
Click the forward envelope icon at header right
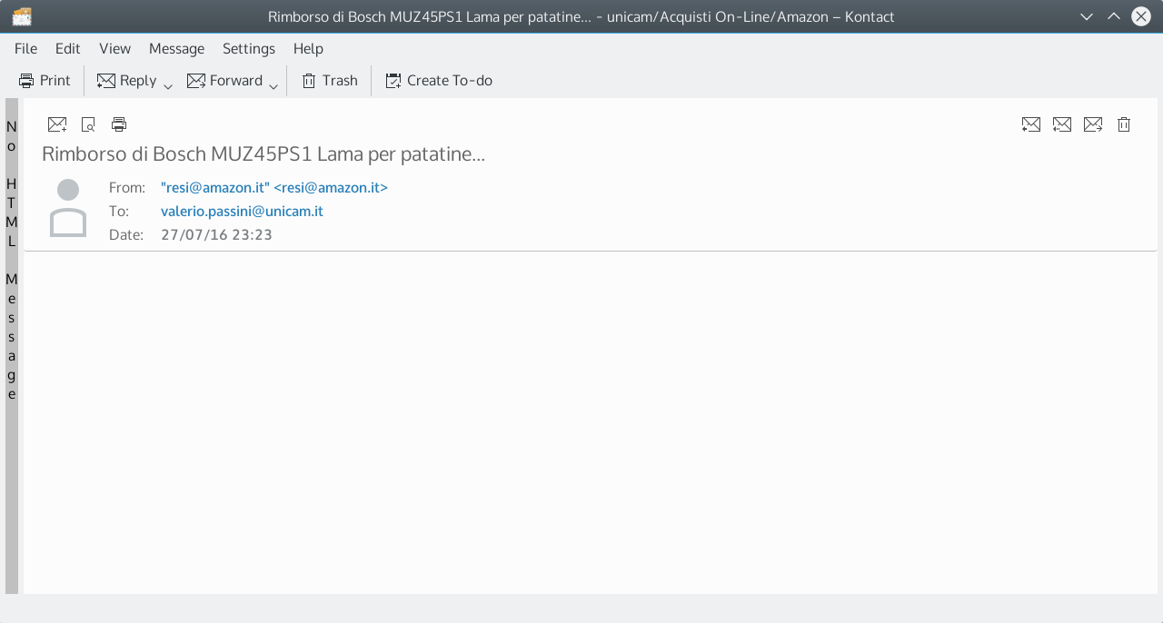[x=1092, y=124]
